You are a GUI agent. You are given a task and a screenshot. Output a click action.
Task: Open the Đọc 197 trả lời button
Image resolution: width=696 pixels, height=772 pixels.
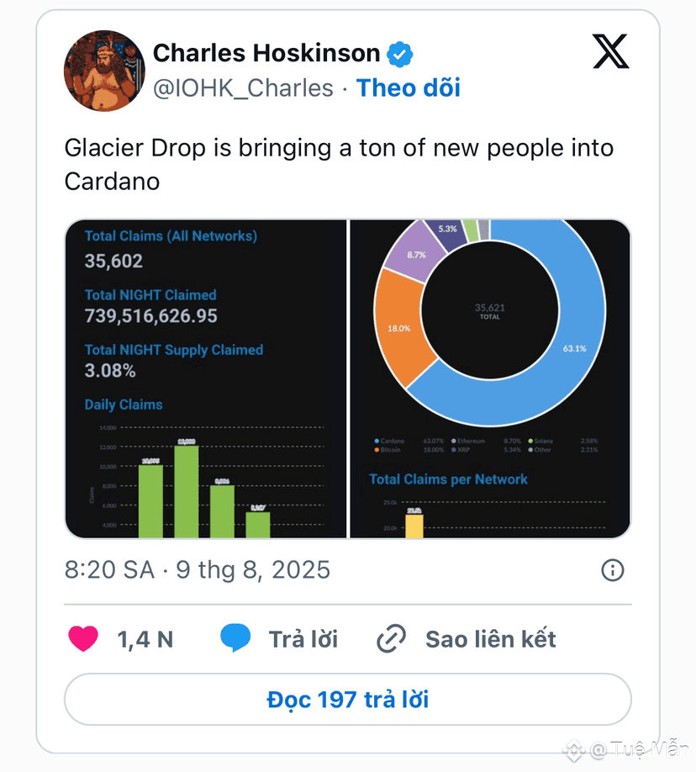[348, 699]
